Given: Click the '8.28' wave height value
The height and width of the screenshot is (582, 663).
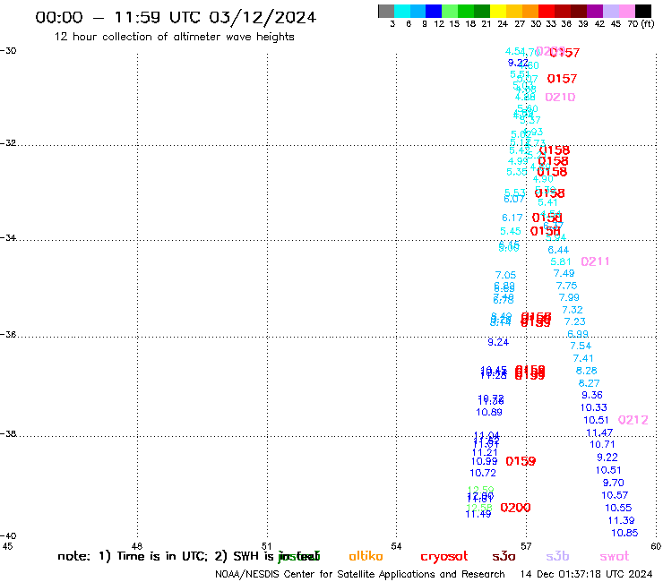Looking at the screenshot, I should point(587,371).
